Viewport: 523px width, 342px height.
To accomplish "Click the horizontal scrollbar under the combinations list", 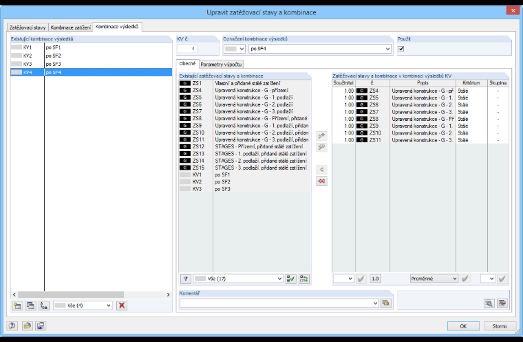I will pyautogui.click(x=71, y=295).
